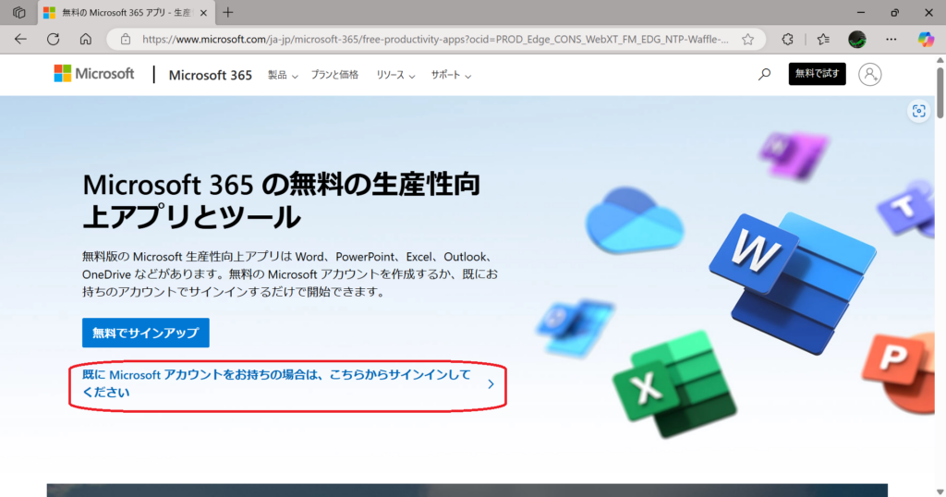Click the address bar URL field
Screen dimensions: 946x497
(x=434, y=39)
